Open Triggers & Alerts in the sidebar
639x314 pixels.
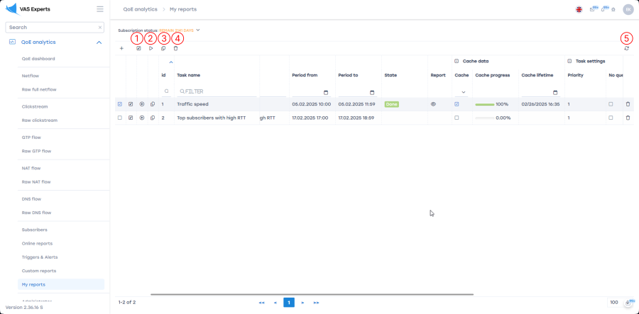click(x=40, y=257)
